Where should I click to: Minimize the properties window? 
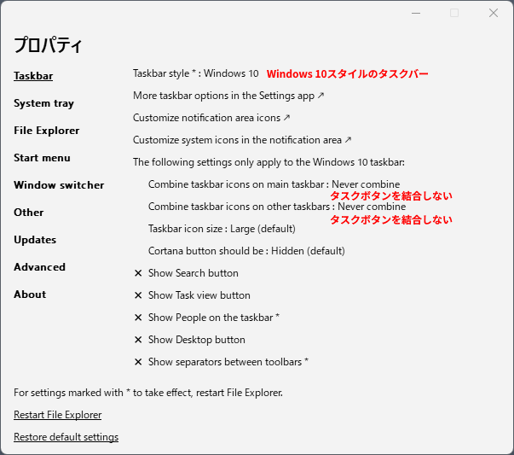click(x=416, y=13)
